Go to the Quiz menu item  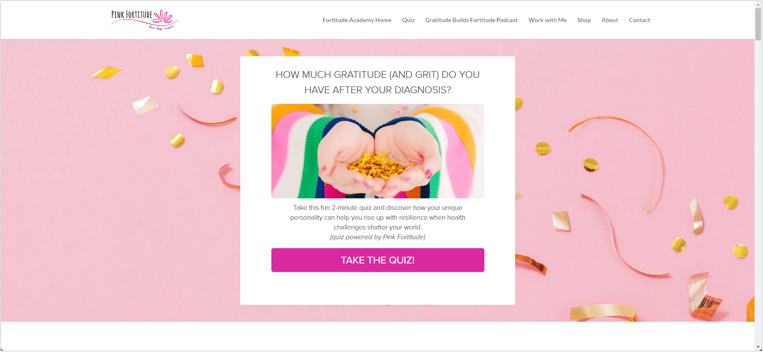[x=408, y=20]
